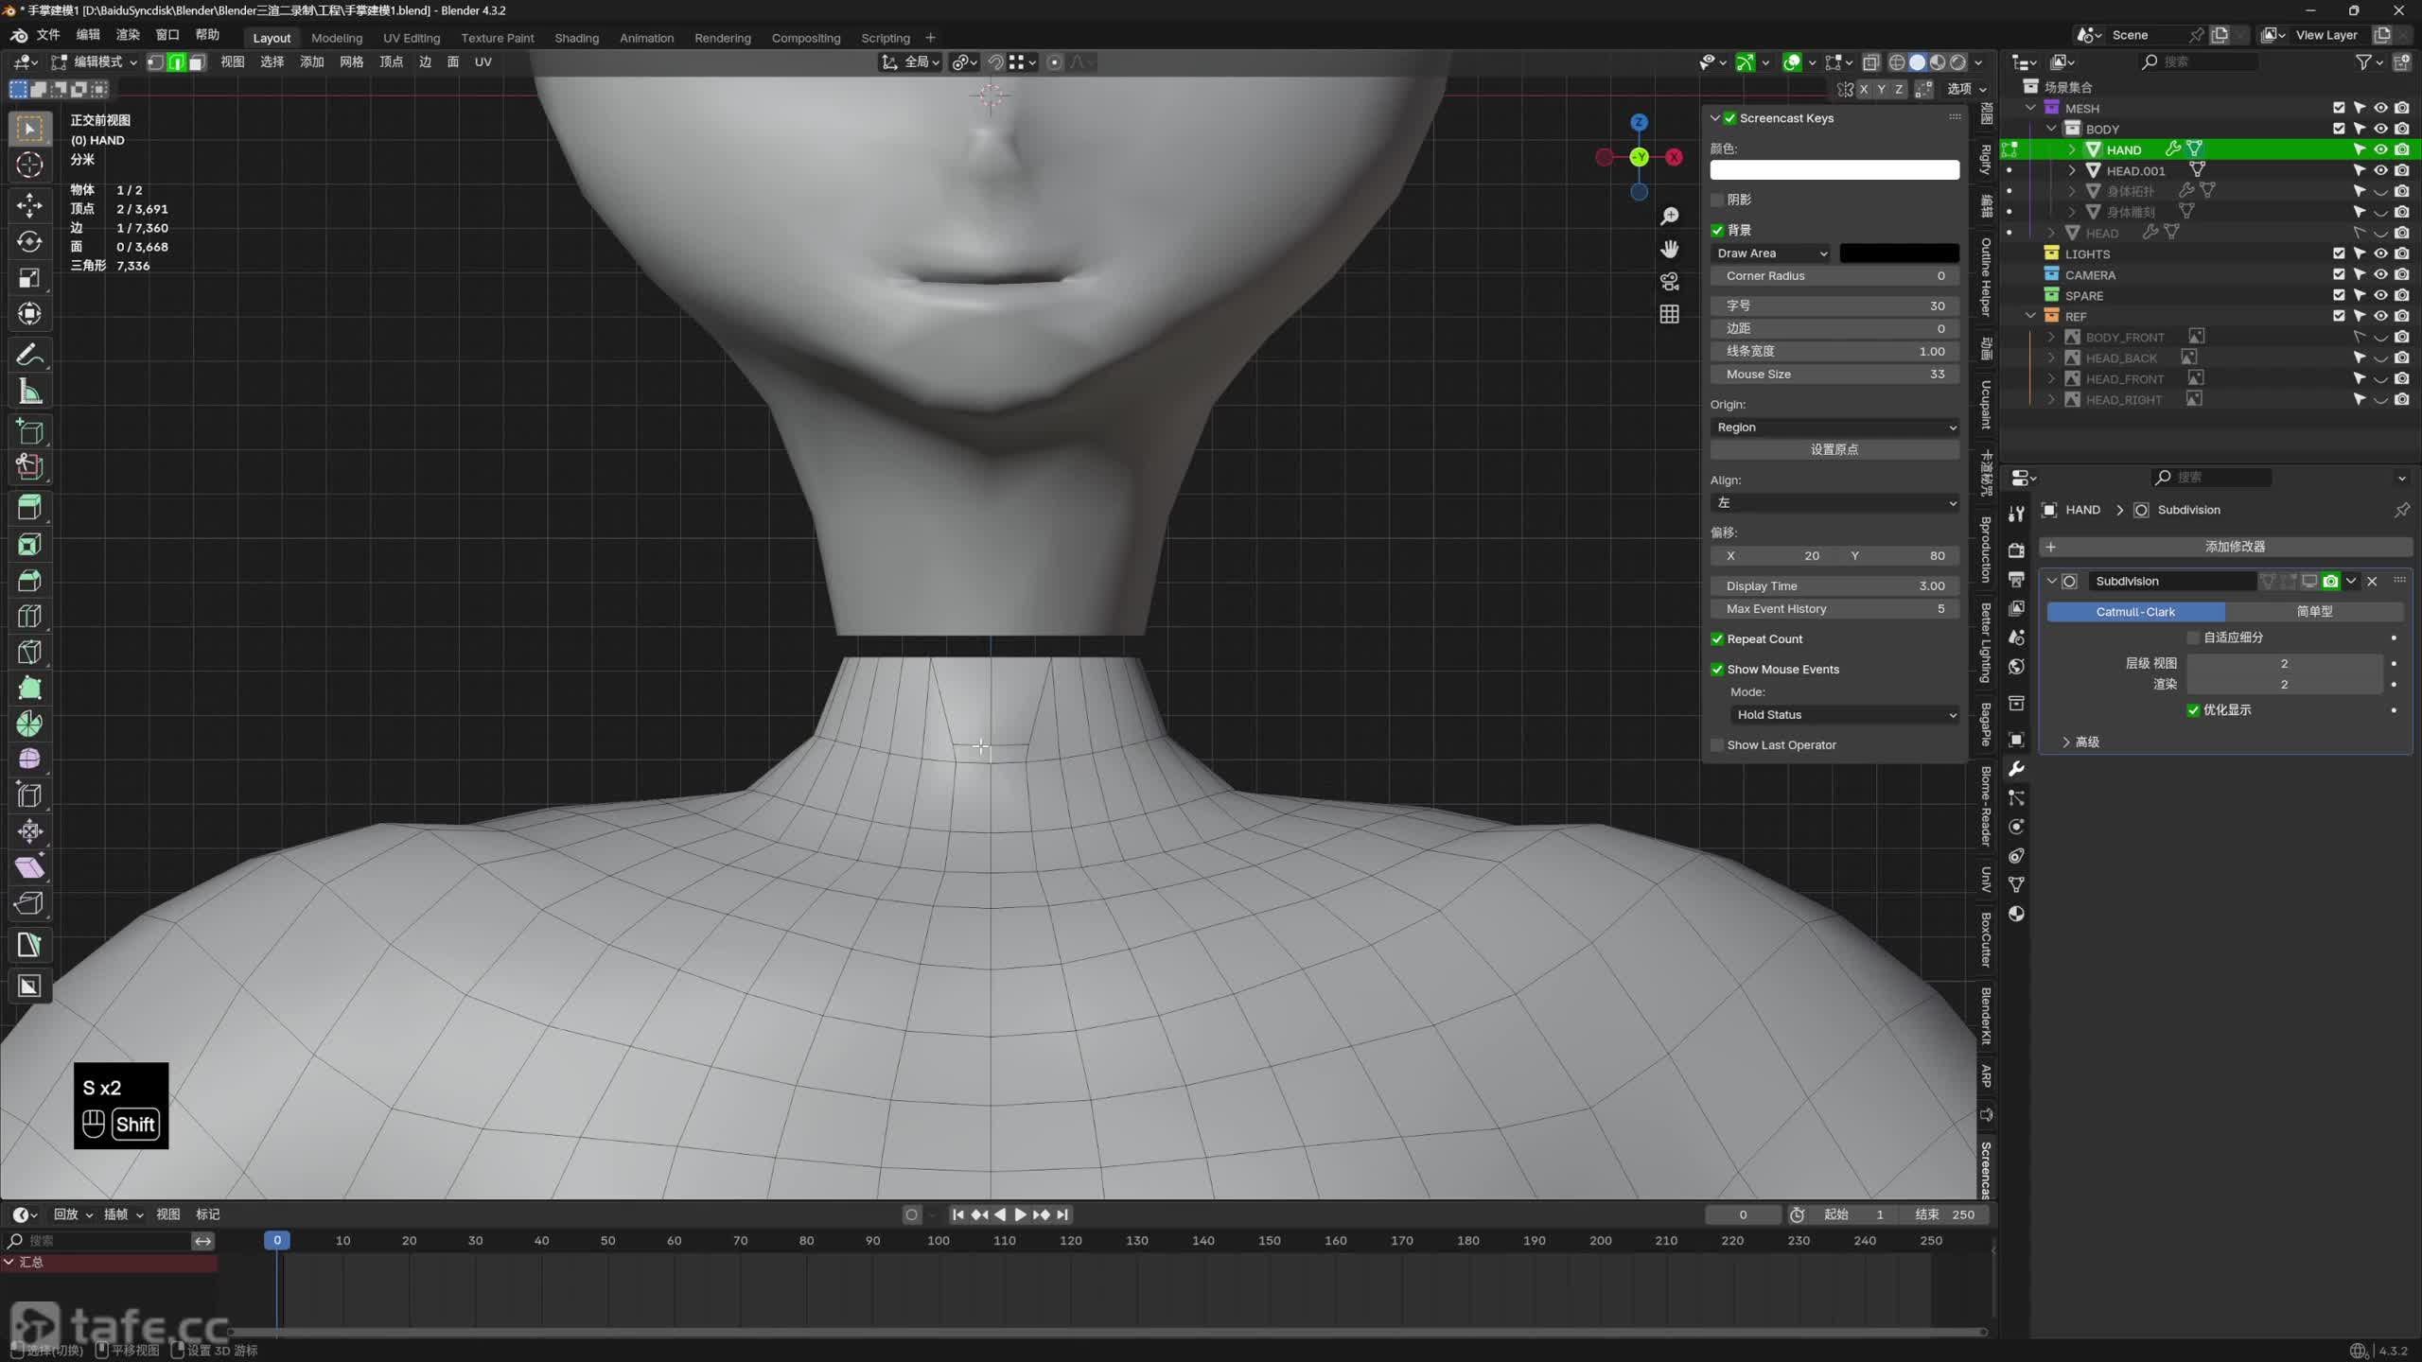Screen dimensions: 2422x1362
Task: Expand the HEAD.001 tree item
Action: tap(2072, 170)
